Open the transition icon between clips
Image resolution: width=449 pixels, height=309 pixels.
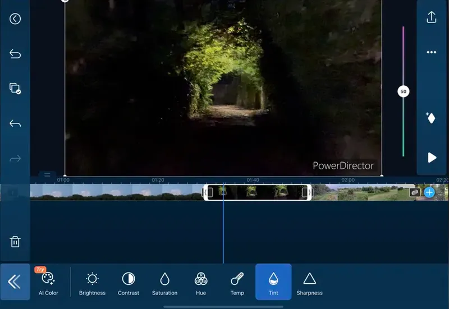414,192
